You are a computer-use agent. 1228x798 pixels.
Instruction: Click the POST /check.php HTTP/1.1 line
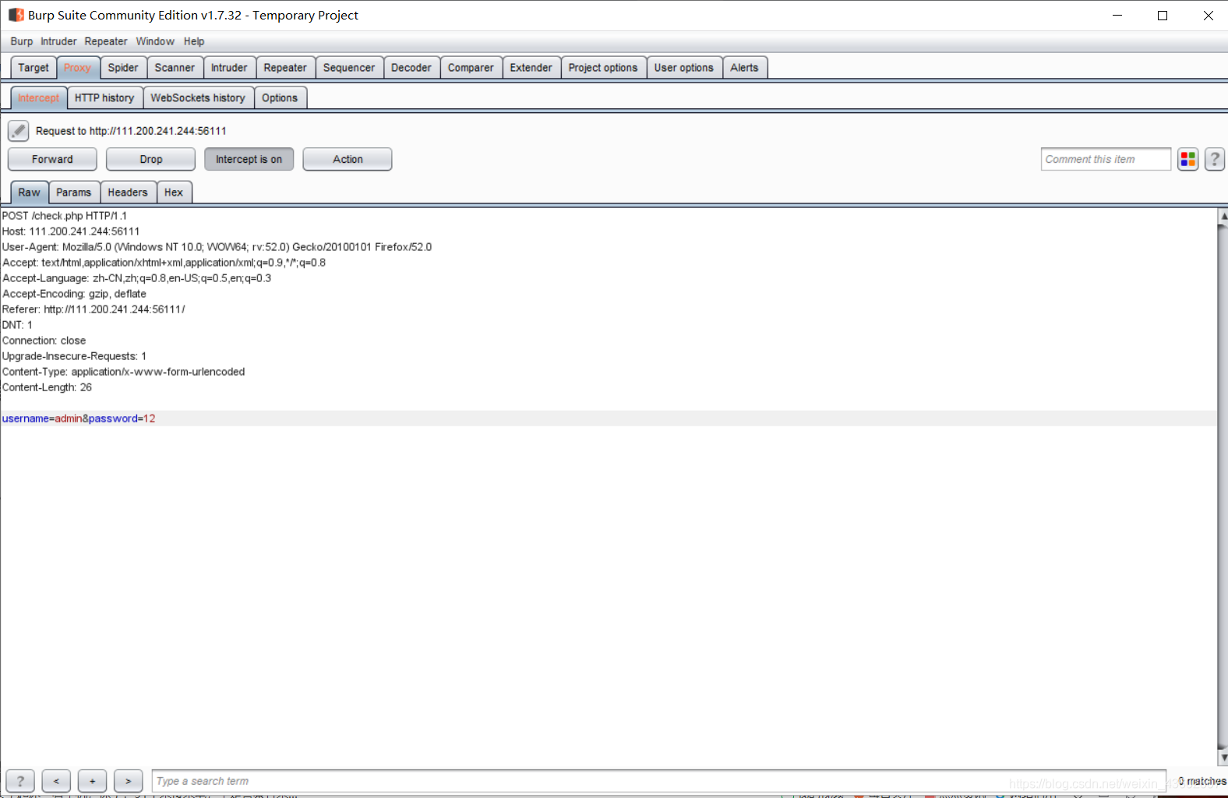[65, 216]
